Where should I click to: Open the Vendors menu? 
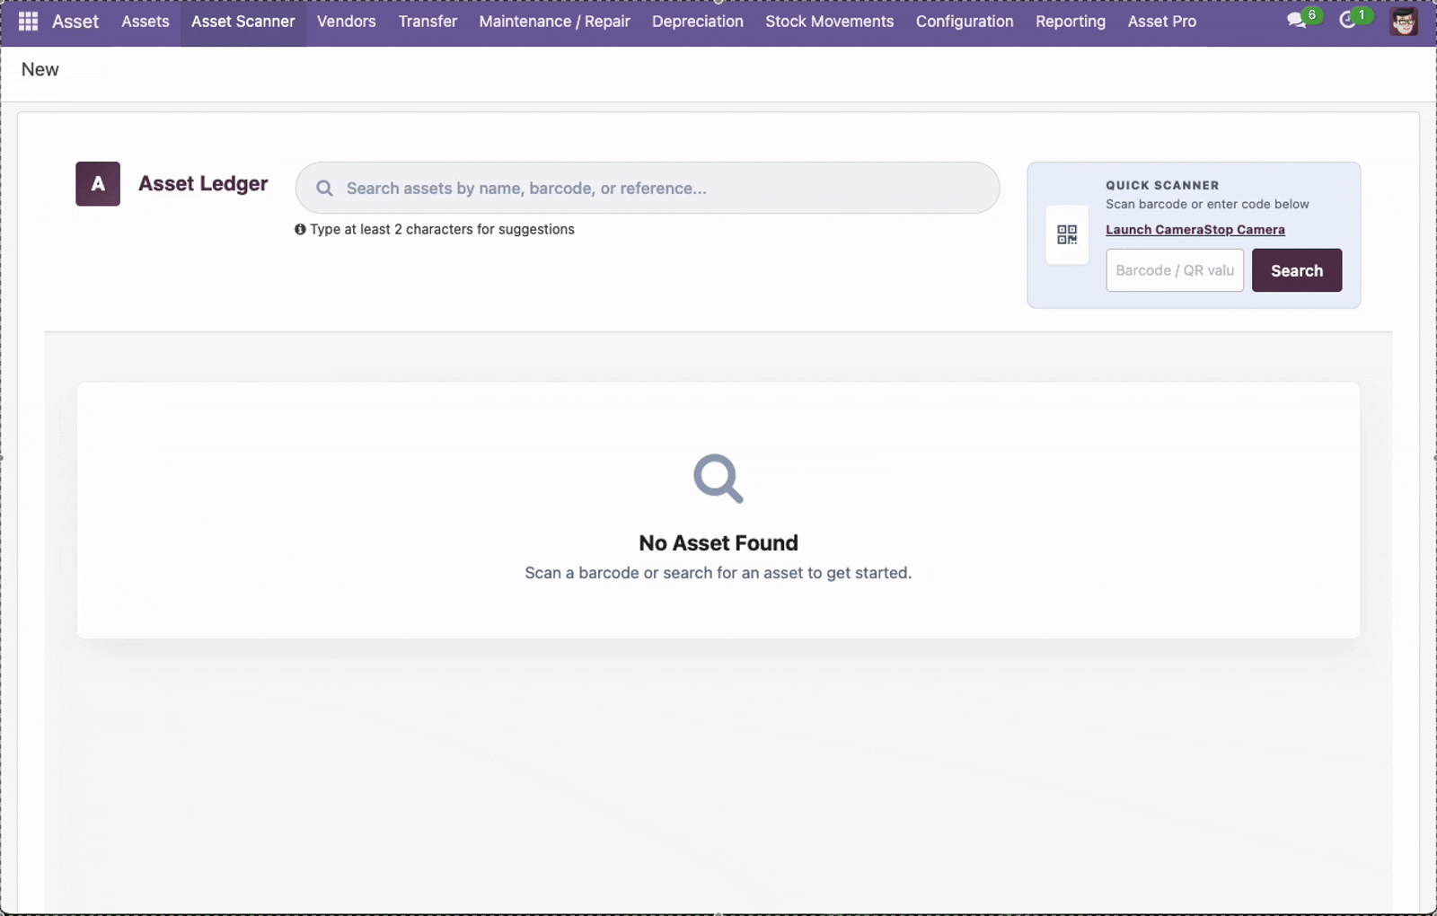[x=347, y=22]
